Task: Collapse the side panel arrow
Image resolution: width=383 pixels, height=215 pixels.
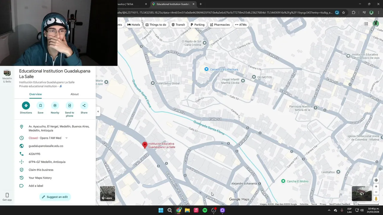Action: click(x=98, y=112)
